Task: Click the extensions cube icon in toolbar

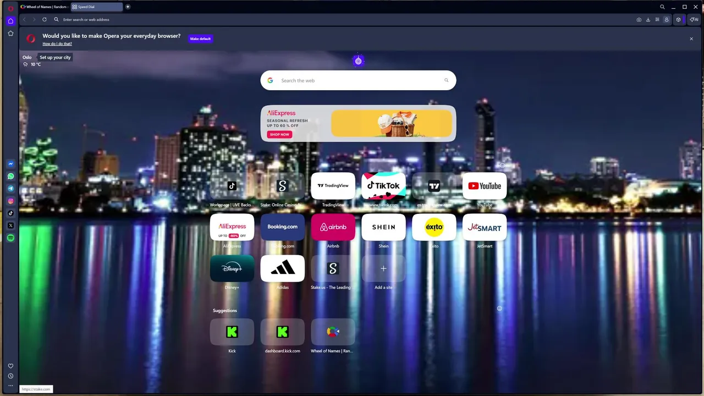Action: pos(678,19)
